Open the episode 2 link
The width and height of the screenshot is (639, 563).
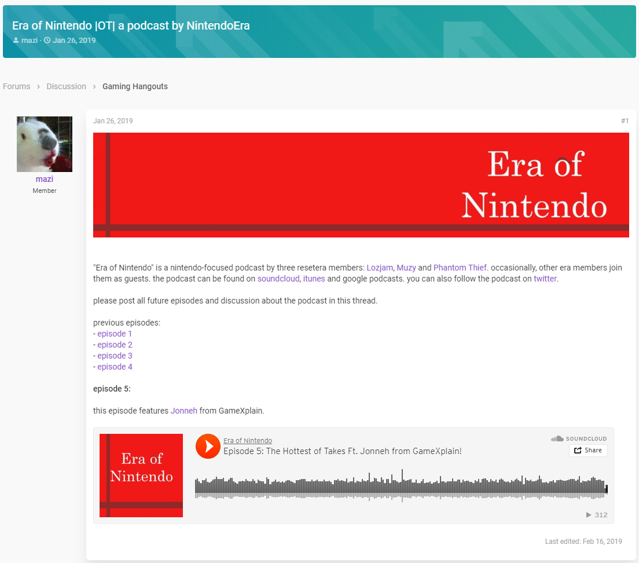tap(115, 345)
